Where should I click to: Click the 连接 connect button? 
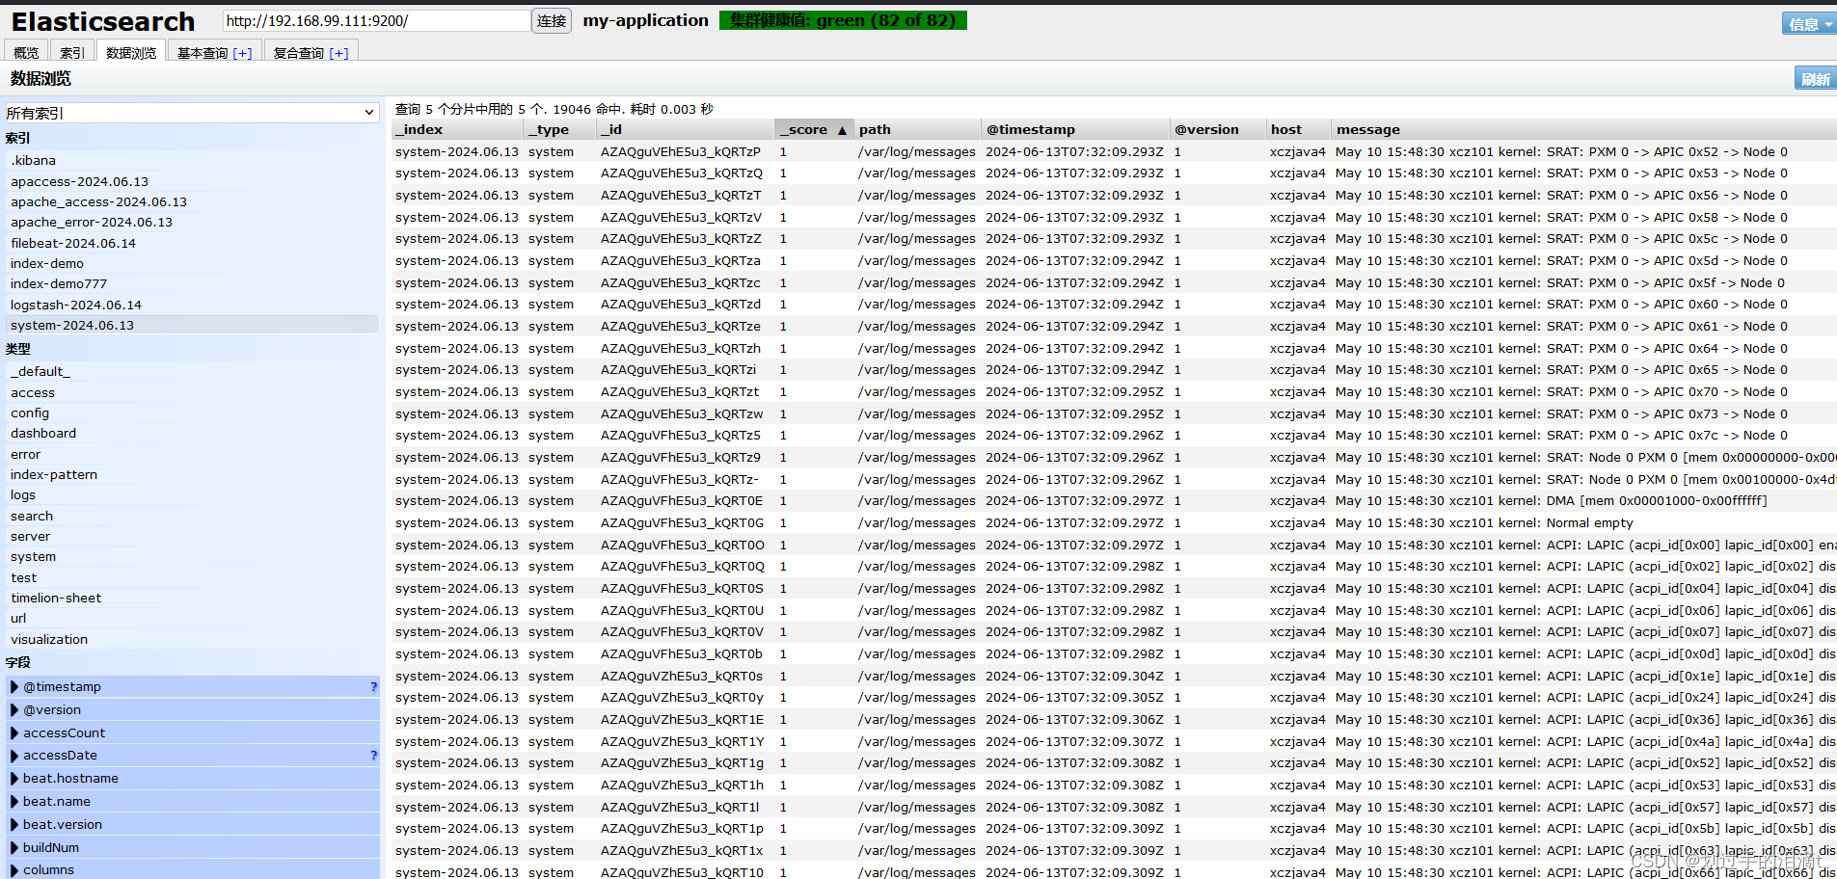coord(552,20)
